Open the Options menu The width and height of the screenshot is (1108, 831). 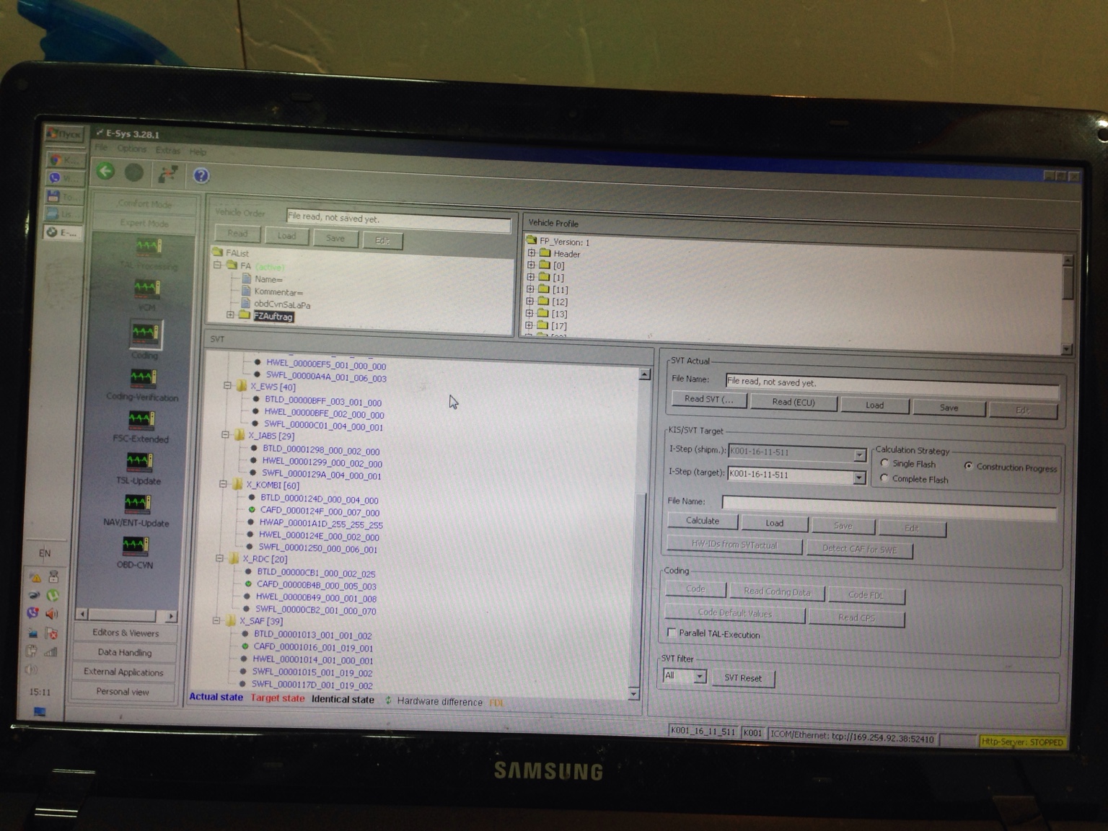(131, 149)
